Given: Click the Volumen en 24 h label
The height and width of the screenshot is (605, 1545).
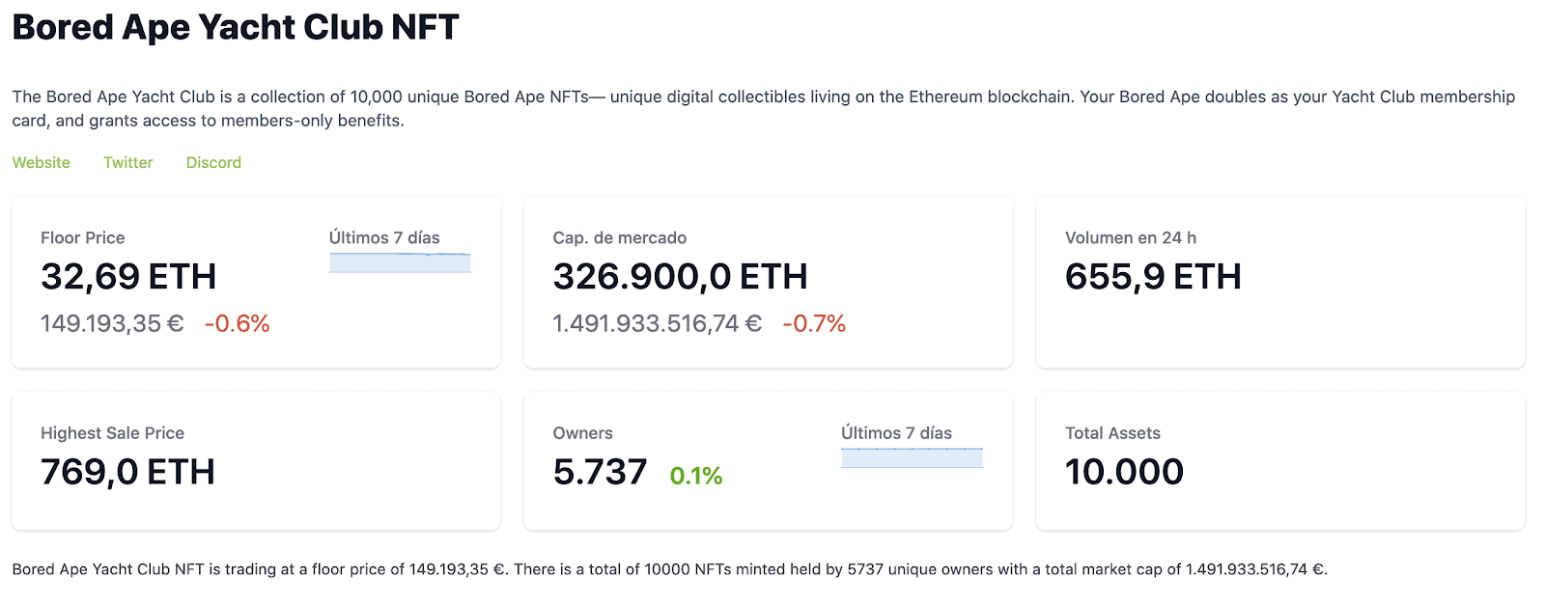Looking at the screenshot, I should 1130,237.
